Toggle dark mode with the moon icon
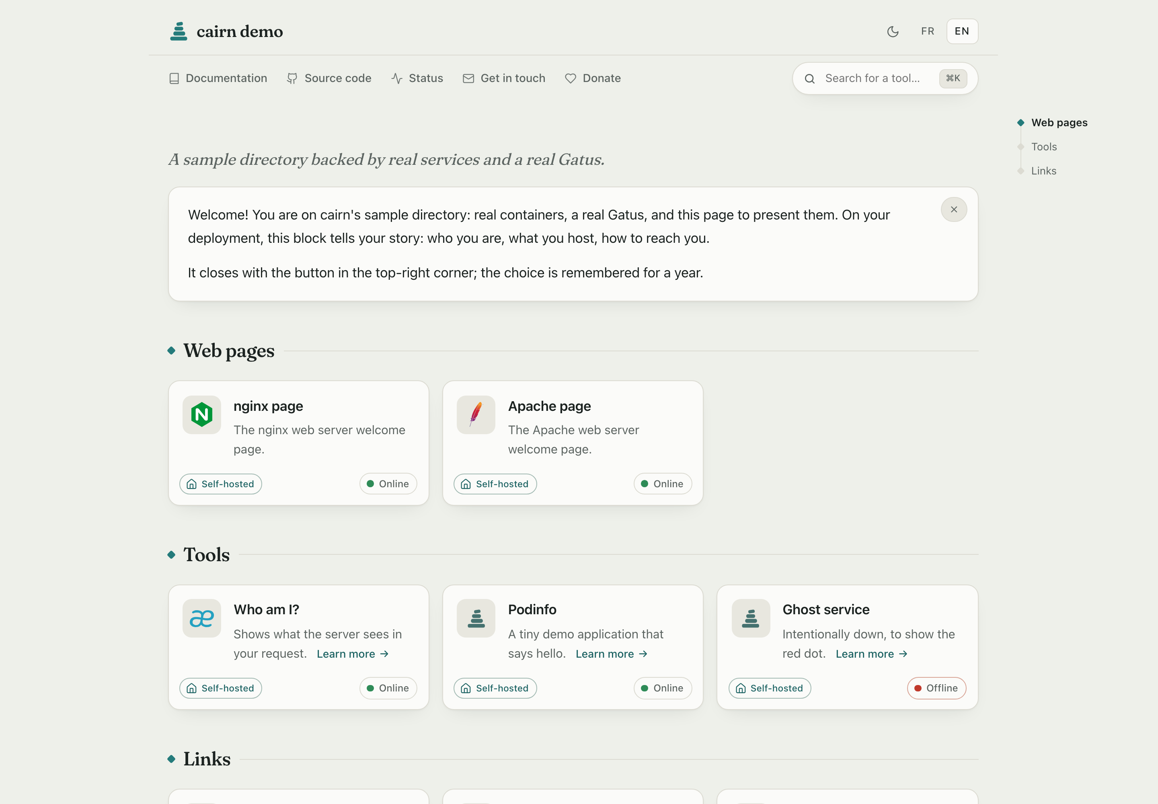The height and width of the screenshot is (804, 1158). click(893, 31)
